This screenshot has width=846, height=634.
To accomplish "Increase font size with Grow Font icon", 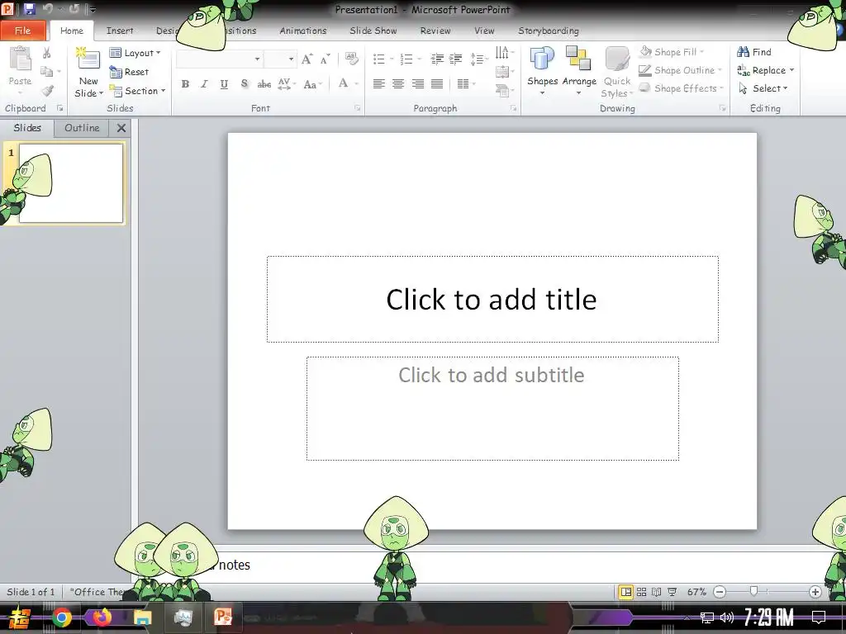I will click(x=307, y=59).
